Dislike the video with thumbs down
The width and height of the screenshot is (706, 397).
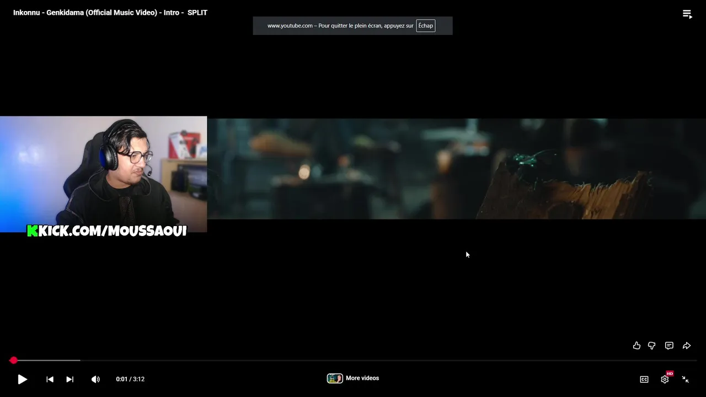(652, 346)
